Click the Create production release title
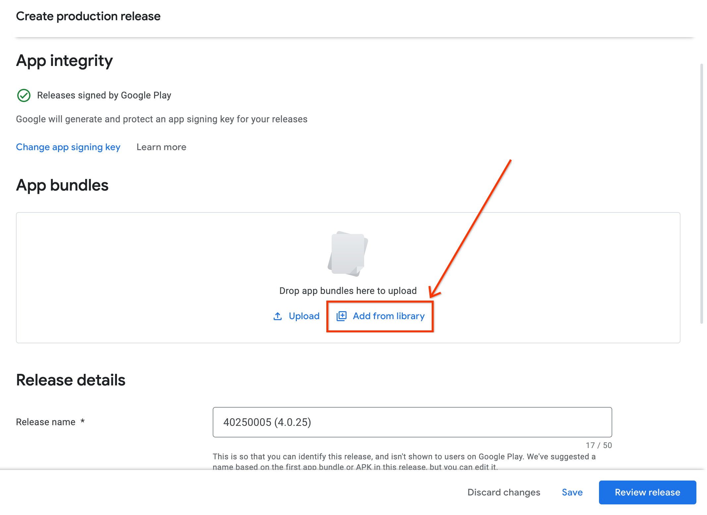The image size is (707, 515). (88, 16)
